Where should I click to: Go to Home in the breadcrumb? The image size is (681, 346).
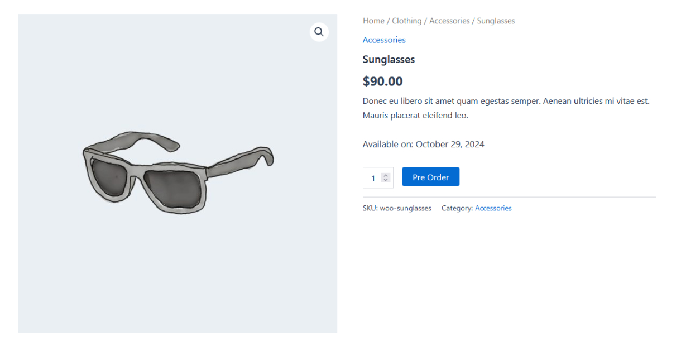pos(373,21)
